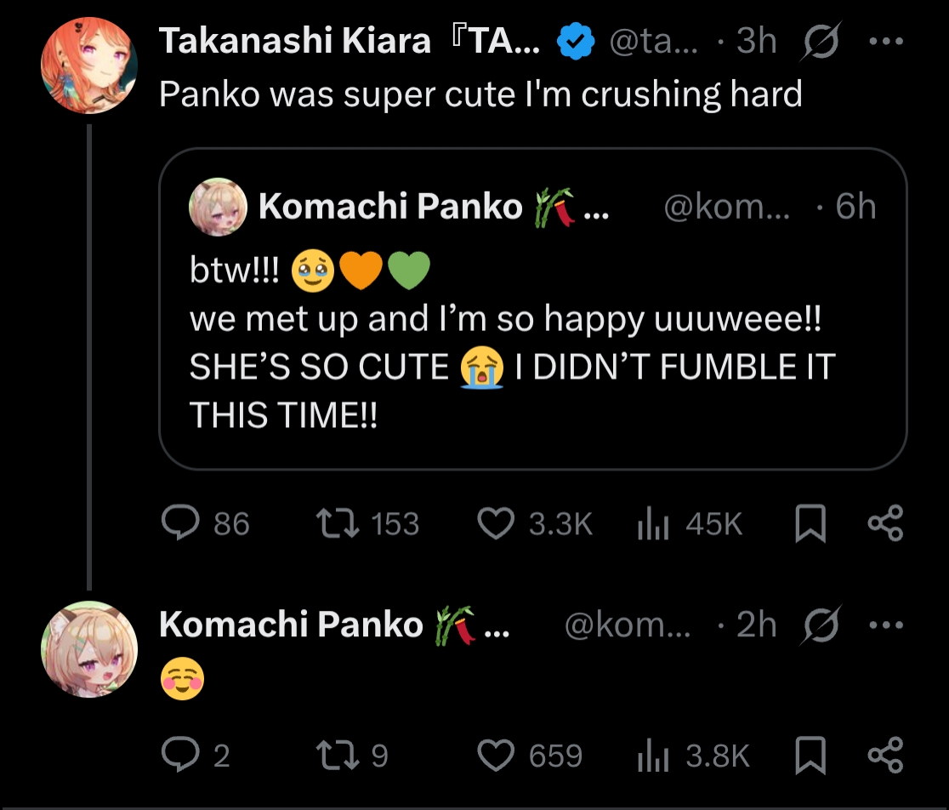This screenshot has width=949, height=810.
Task: Like the tweet with 3.3K likes
Action: point(535,523)
